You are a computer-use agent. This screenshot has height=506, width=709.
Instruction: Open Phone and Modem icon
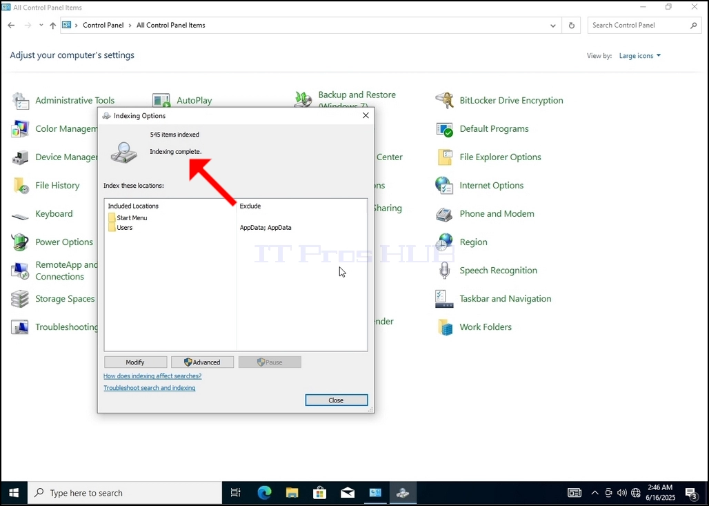444,214
